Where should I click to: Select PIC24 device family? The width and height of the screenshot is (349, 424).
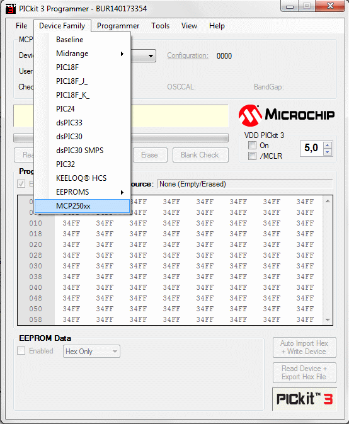(x=82, y=109)
